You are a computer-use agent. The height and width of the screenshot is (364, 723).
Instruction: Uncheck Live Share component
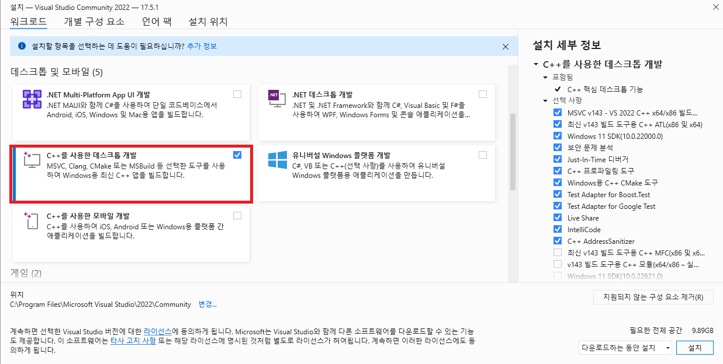558,218
